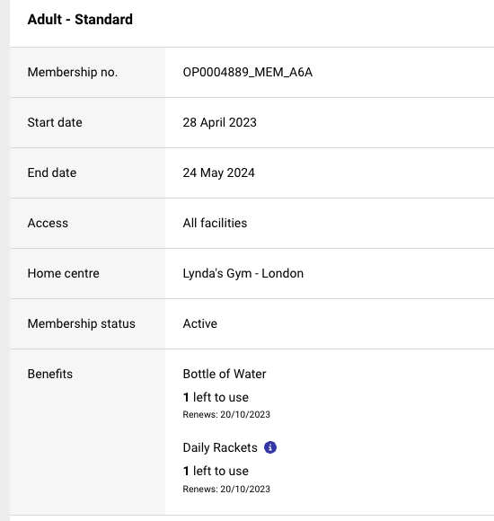Select the end date 24 May 2024
Screen dimensions: 494x521
coord(218,173)
